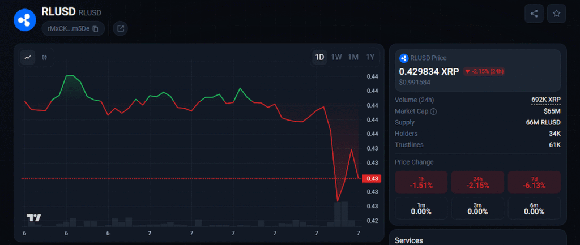Open token in external explorer link icon

(120, 28)
